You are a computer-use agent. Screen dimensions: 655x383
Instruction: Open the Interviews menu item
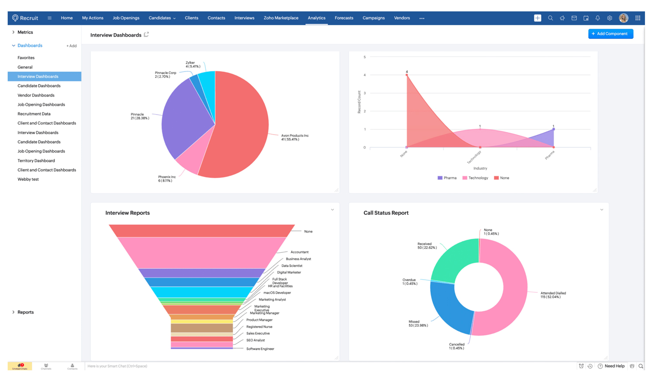pyautogui.click(x=244, y=18)
